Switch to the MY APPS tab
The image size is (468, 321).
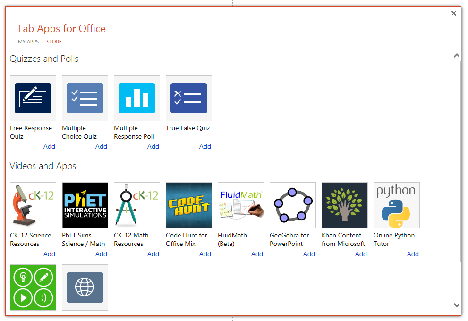tap(28, 42)
